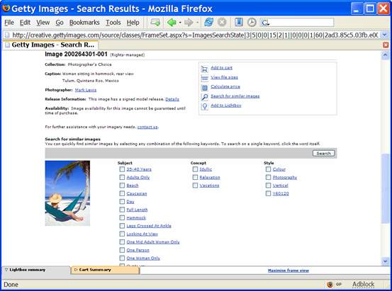Click the contact us link
The width and height of the screenshot is (392, 291).
pyautogui.click(x=147, y=127)
